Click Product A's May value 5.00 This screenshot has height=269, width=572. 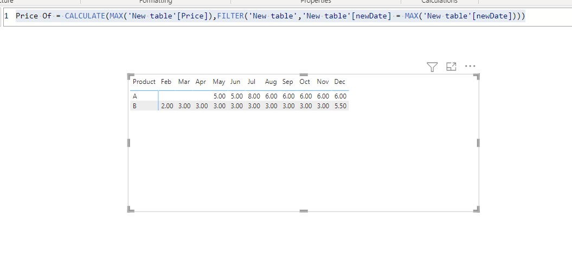tap(220, 96)
